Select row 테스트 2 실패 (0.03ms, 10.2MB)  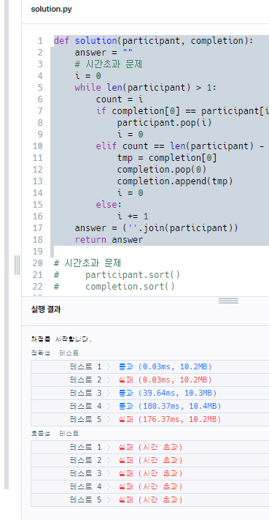click(149, 380)
